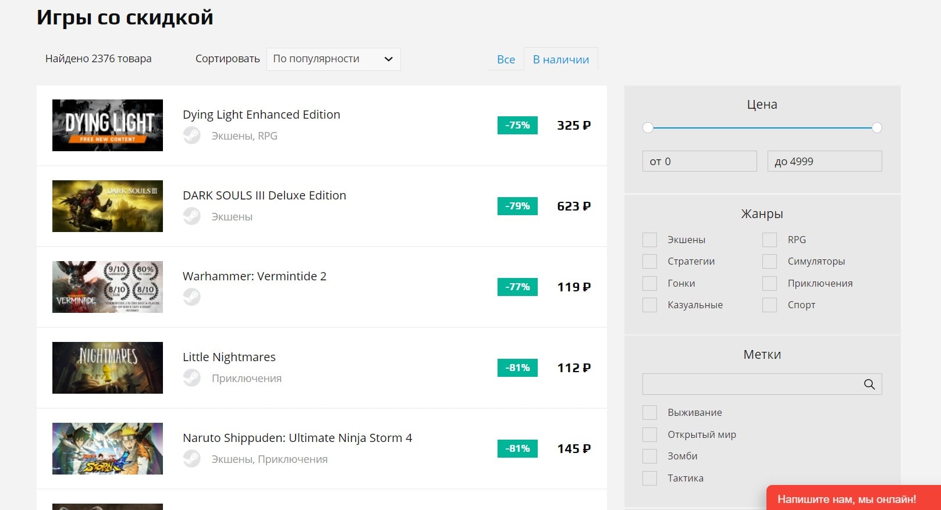Check the Тактика tag box
Viewport: 941px width, 510px height.
649,478
